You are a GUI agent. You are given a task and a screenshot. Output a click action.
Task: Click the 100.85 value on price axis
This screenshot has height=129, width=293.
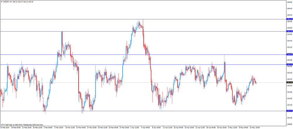(x=290, y=124)
